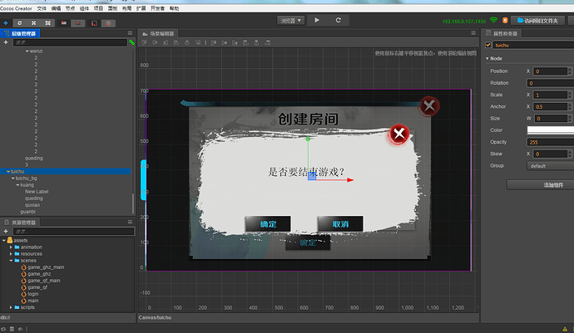574x333 pixels.
Task: Start preview with the play button
Action: pyautogui.click(x=317, y=21)
